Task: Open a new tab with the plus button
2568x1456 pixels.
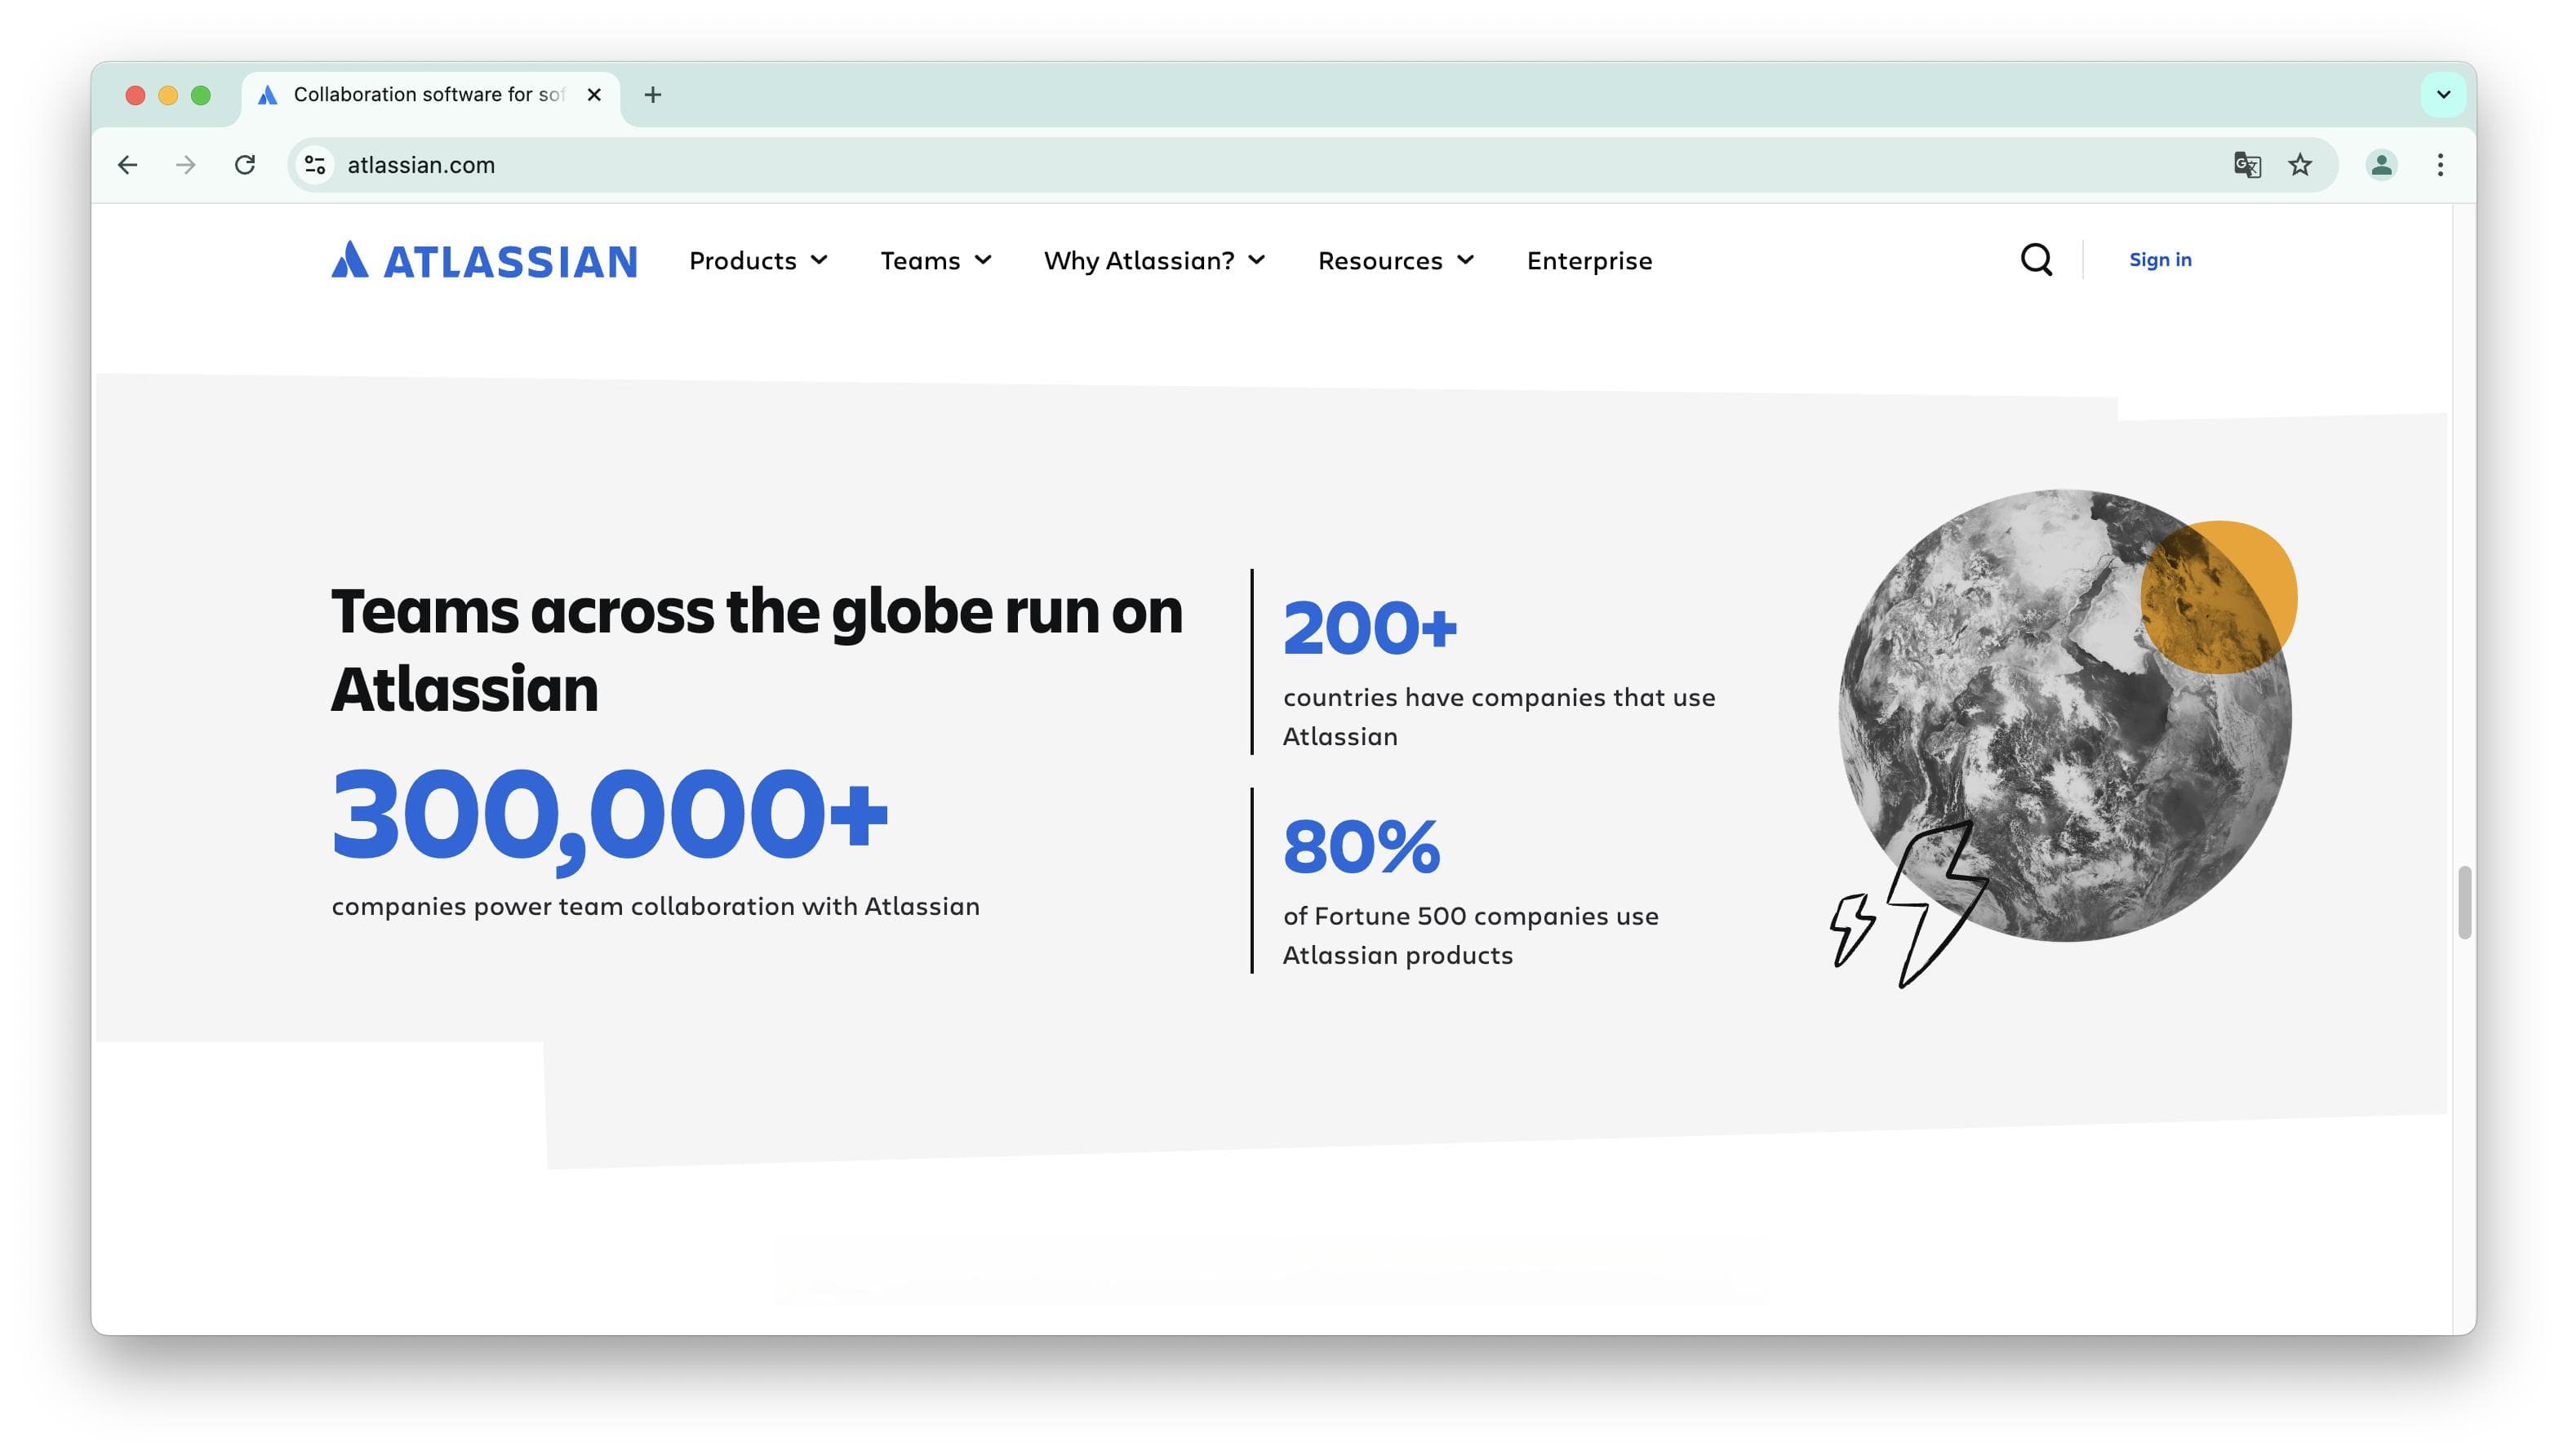Action: pyautogui.click(x=653, y=95)
